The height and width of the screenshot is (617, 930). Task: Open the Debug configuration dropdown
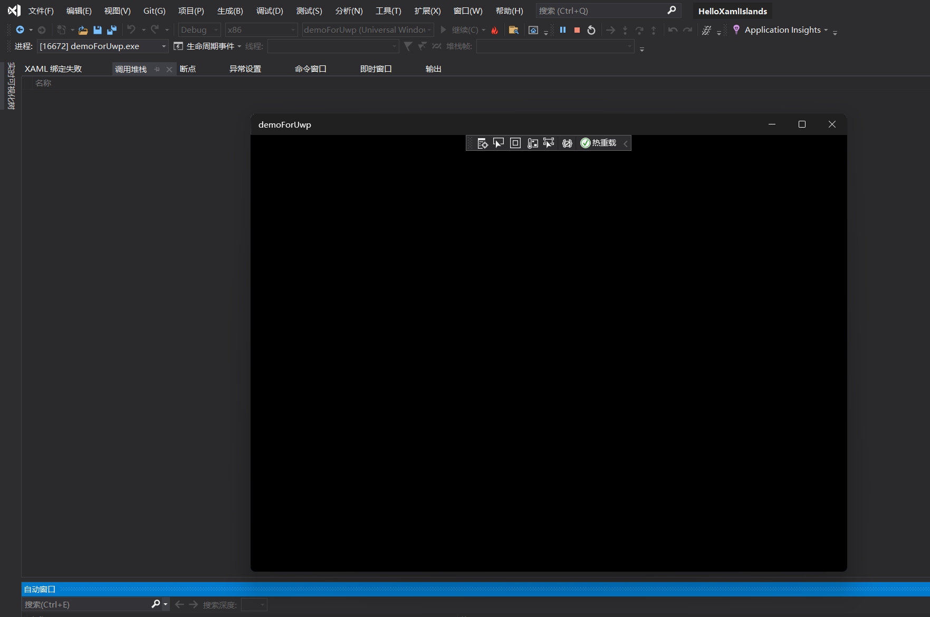pyautogui.click(x=199, y=30)
